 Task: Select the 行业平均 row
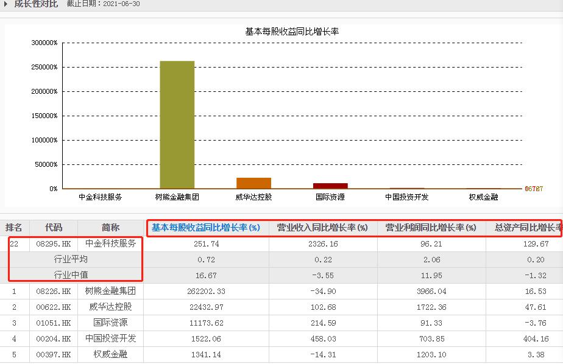click(x=71, y=260)
